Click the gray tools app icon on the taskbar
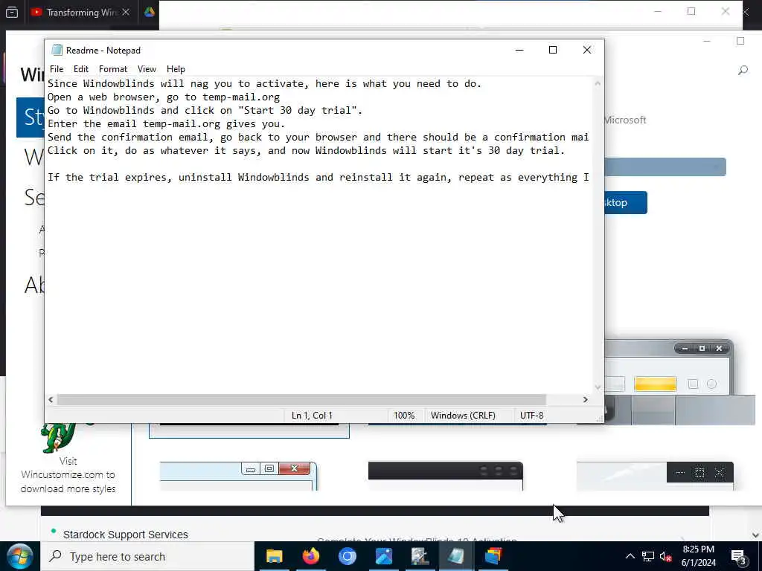762x571 pixels. (x=420, y=556)
